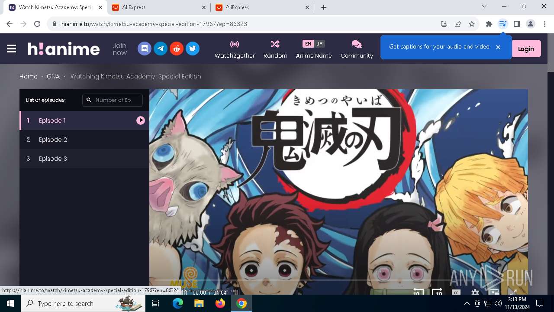Click the address bar URL
This screenshot has height=312, width=554.
pyautogui.click(x=154, y=24)
